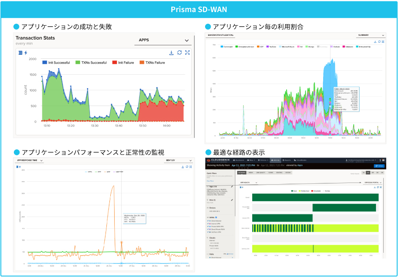This screenshot has height=277, width=398.
Task: Download the bandwidth utilization chart
Action: 375,42
